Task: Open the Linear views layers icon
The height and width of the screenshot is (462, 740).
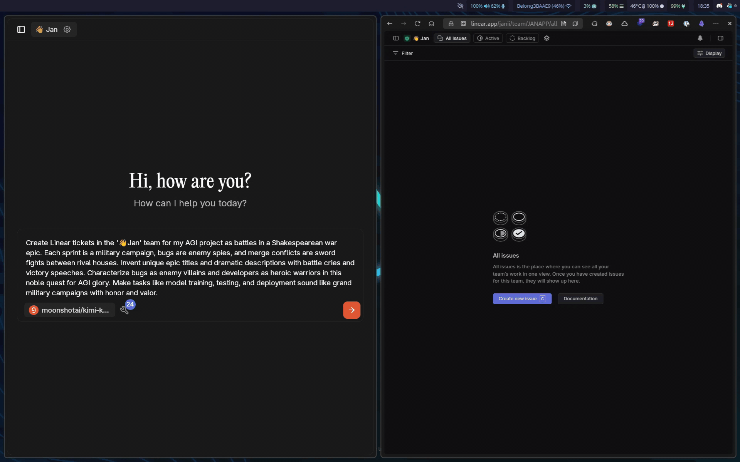Action: [547, 38]
